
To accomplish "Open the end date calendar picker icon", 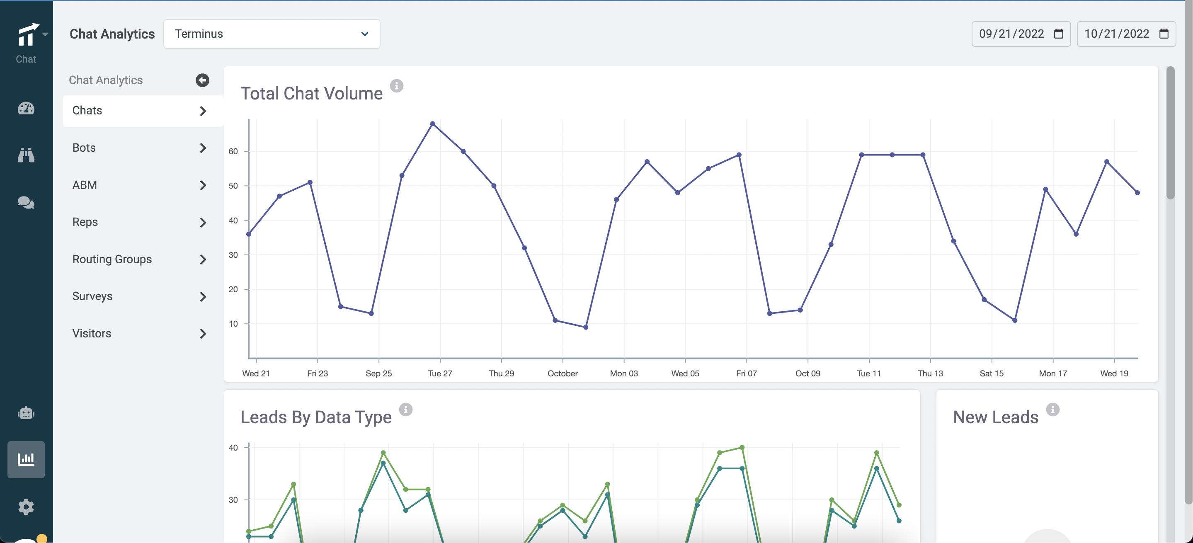I will click(x=1164, y=34).
